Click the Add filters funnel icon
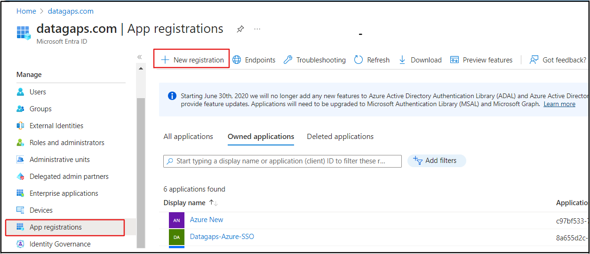Viewport: 590px width, 254px height. point(418,161)
